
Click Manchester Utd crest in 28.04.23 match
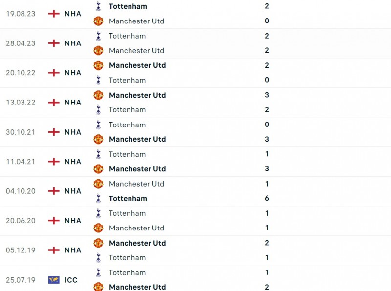[98, 50]
